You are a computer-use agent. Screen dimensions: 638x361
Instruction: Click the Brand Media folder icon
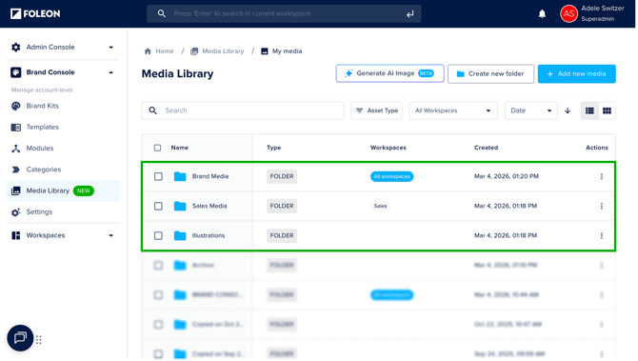(x=180, y=176)
